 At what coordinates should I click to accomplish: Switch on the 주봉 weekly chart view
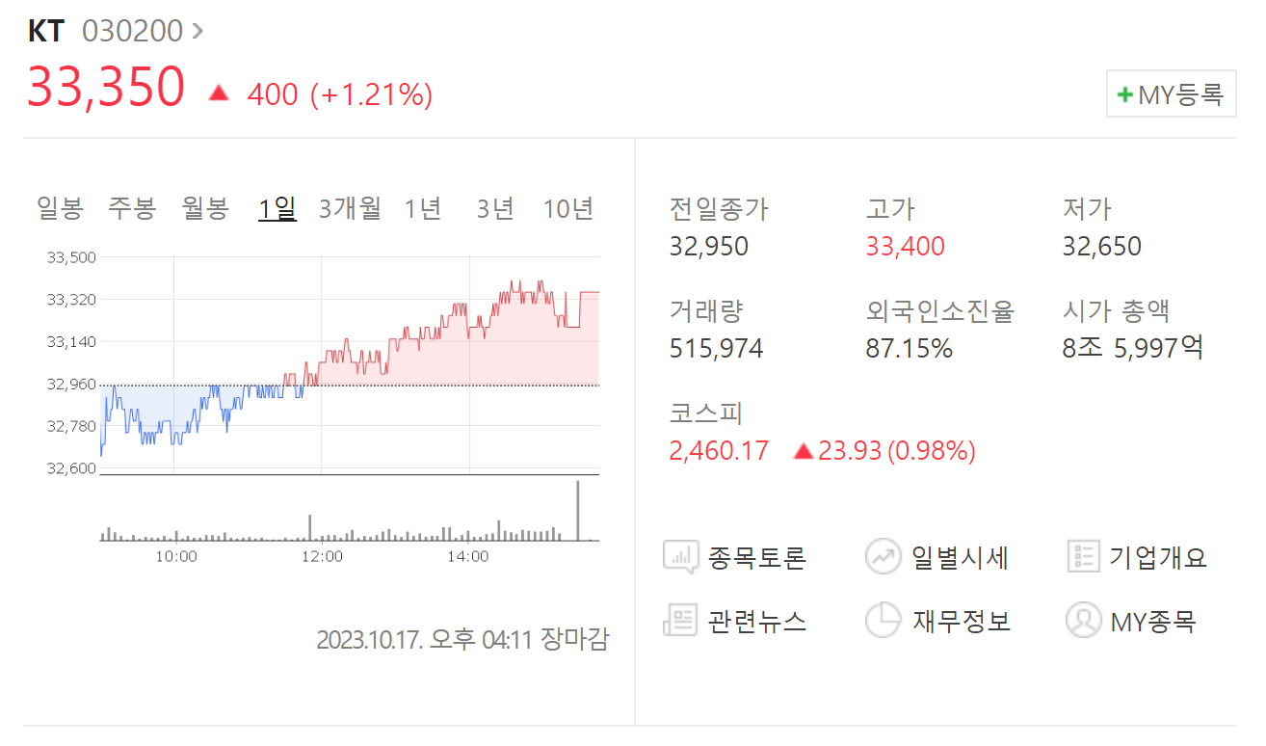click(132, 207)
